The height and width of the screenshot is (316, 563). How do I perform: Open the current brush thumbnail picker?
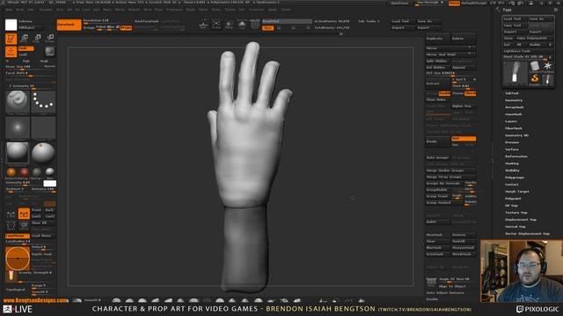(x=18, y=102)
